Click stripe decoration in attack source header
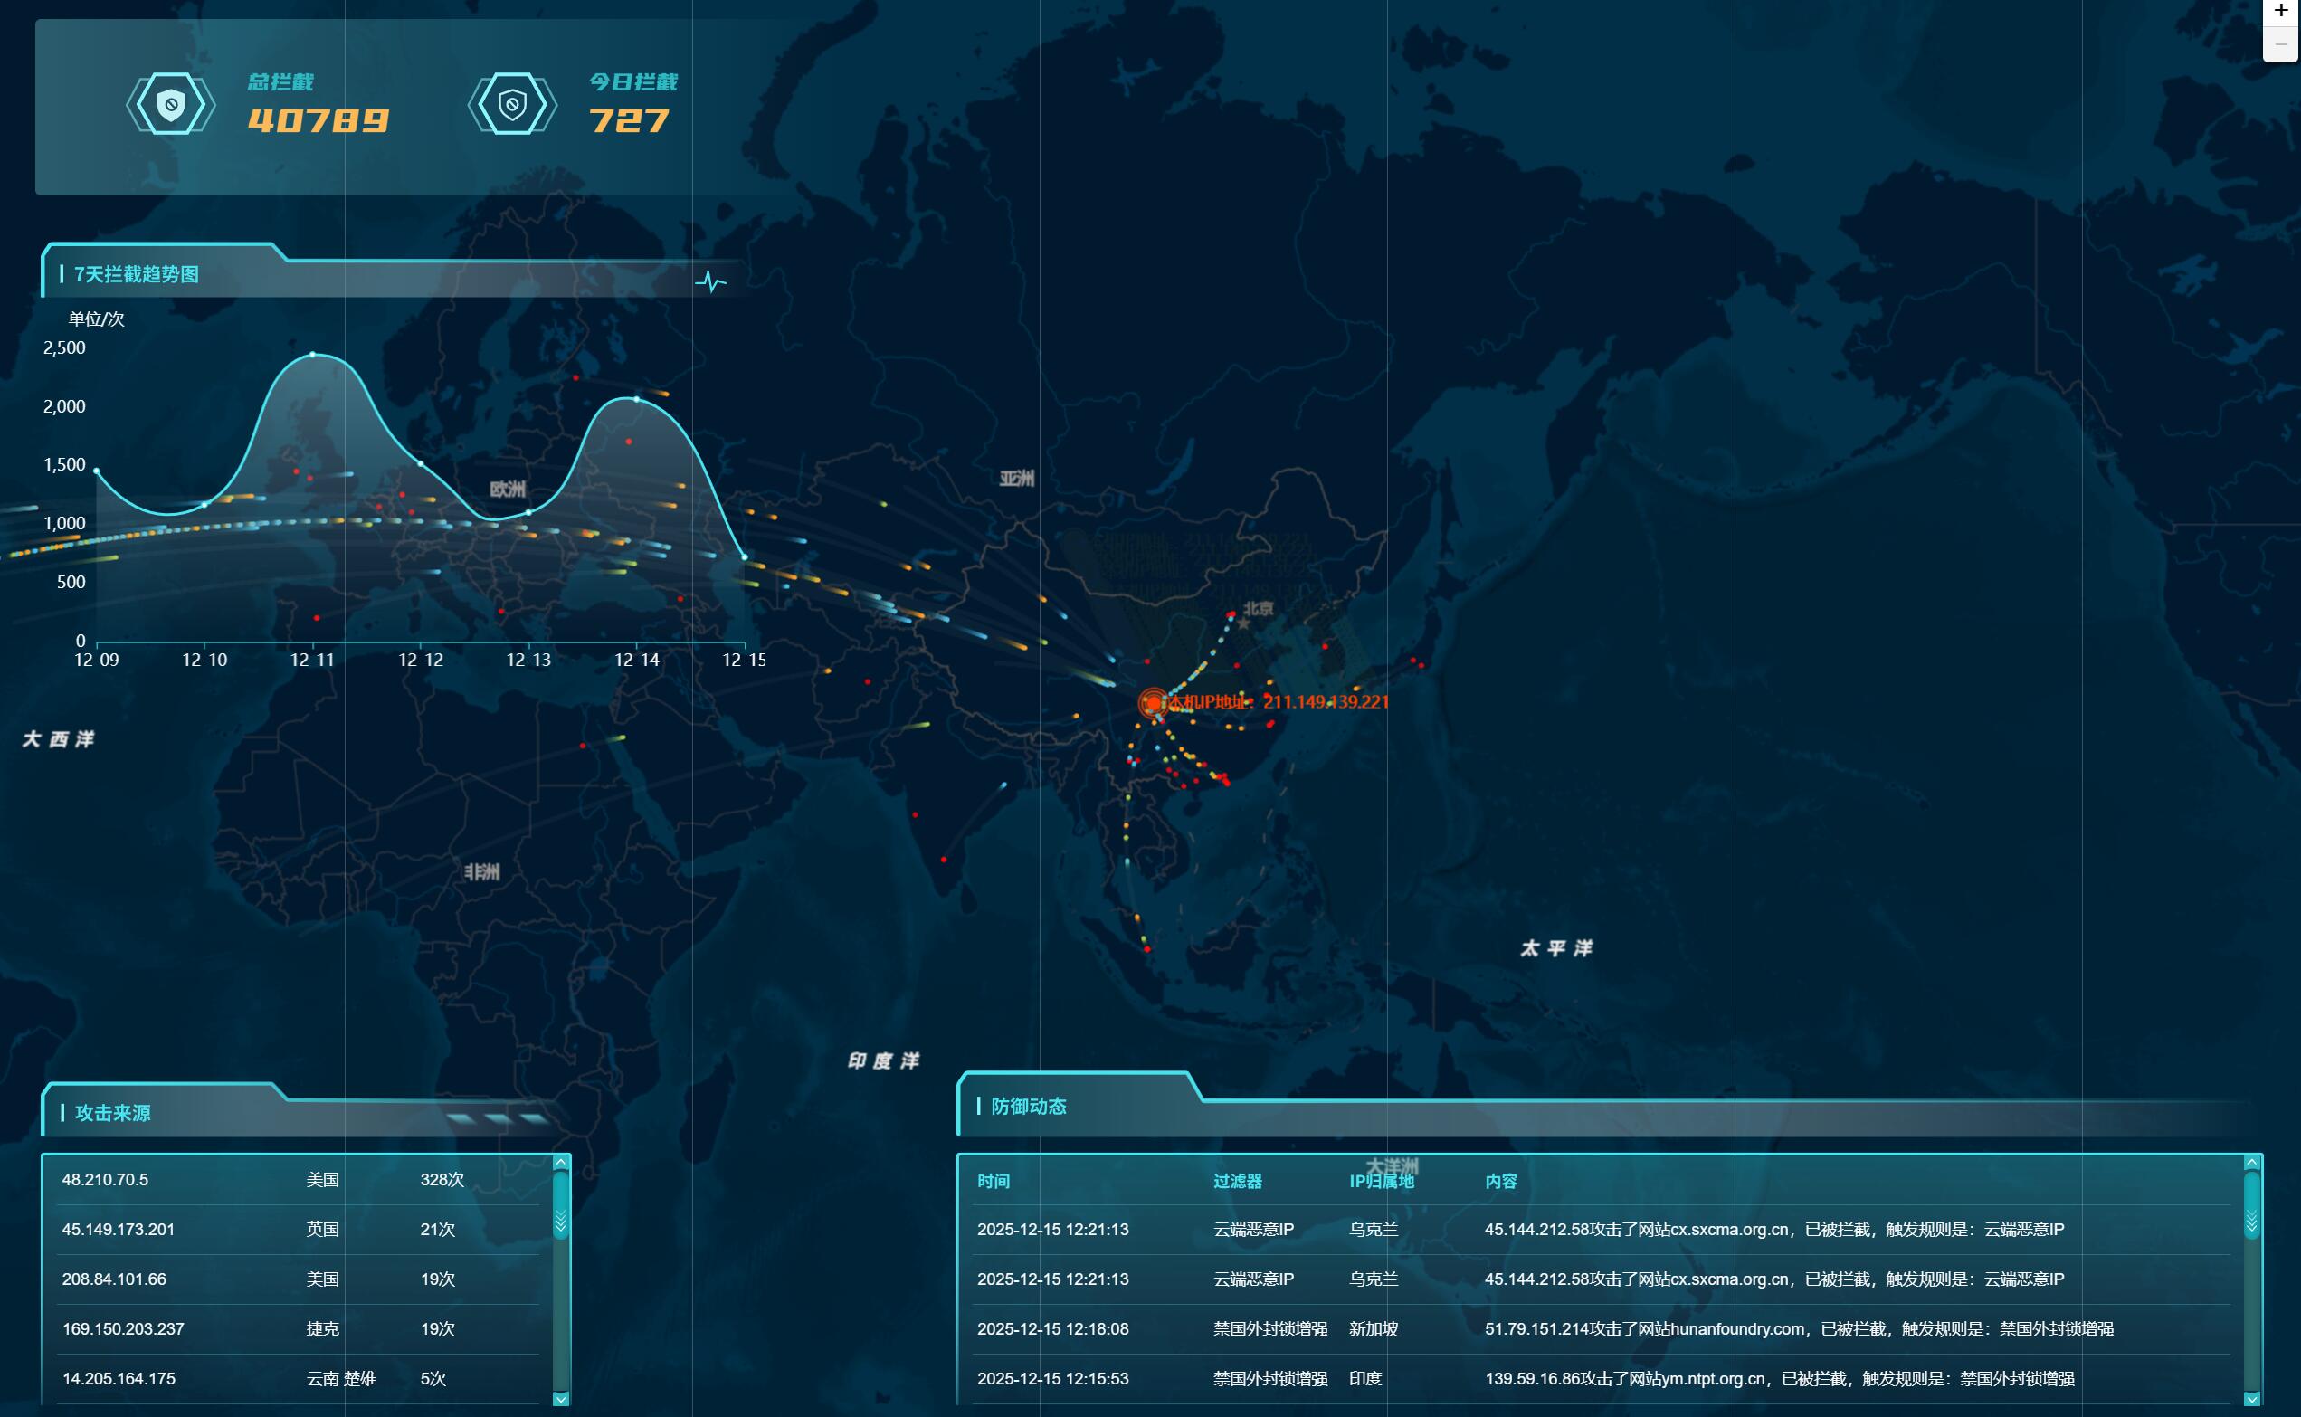Screen dimensions: 2301x1417 click(498, 1118)
